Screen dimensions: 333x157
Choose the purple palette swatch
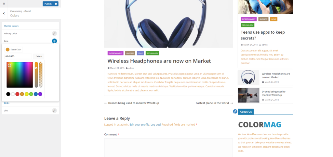coord(40,94)
